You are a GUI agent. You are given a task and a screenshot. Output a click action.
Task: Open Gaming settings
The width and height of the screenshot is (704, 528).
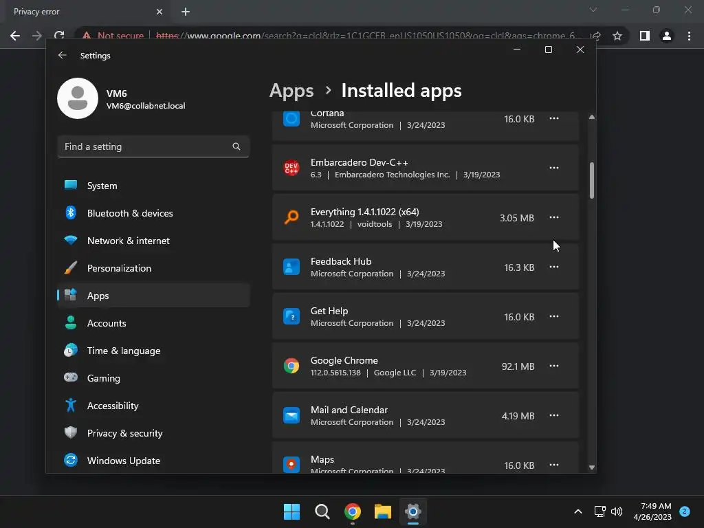(153, 378)
